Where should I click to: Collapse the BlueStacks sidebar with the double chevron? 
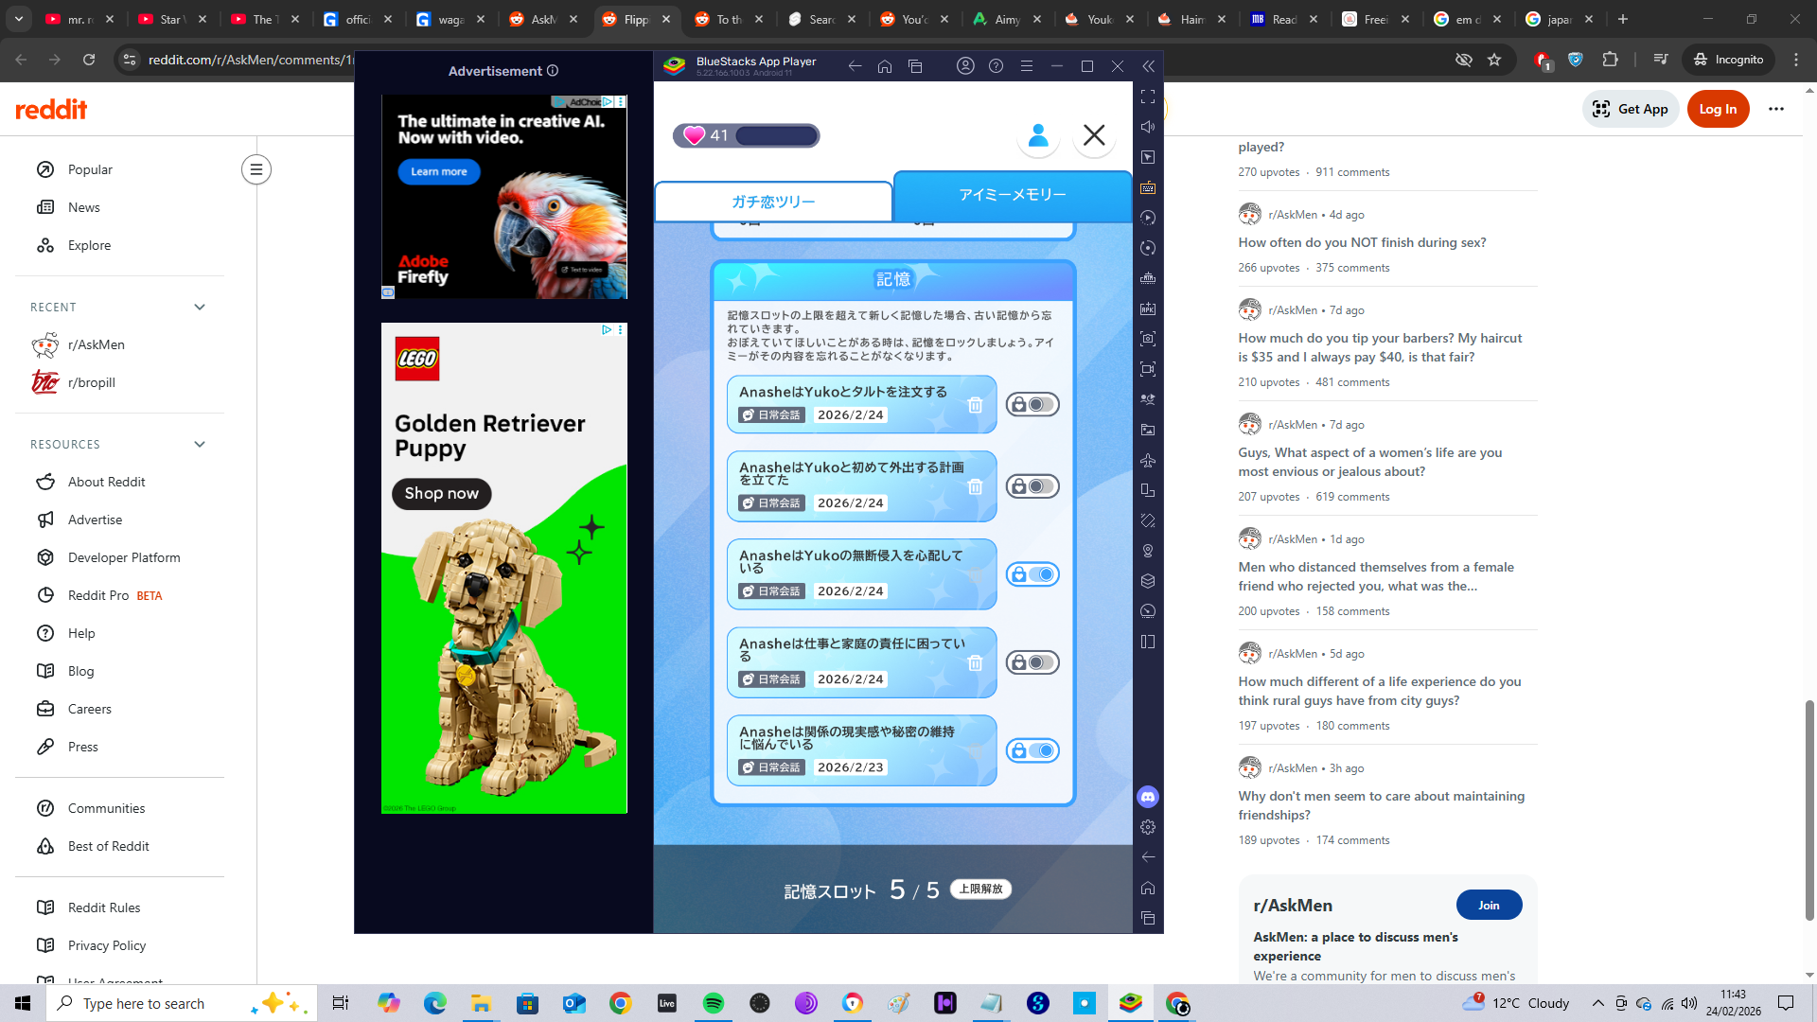pyautogui.click(x=1148, y=66)
